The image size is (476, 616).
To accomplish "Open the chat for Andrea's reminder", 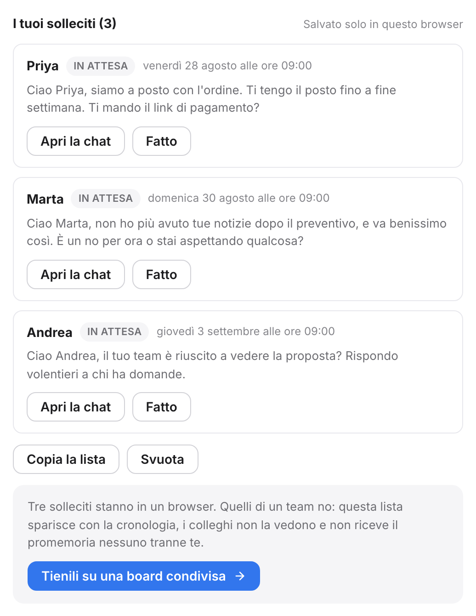I will click(76, 407).
